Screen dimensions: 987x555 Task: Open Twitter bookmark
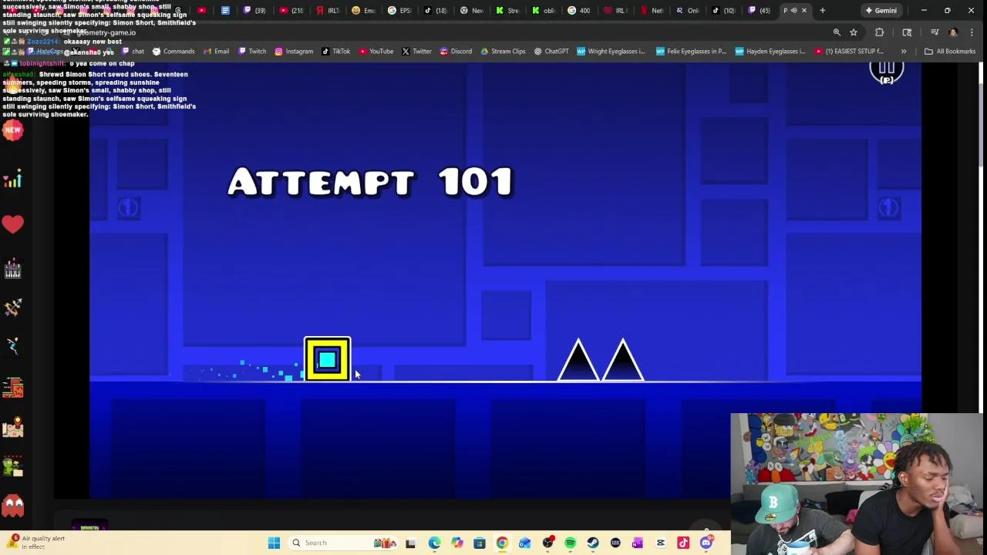[x=416, y=52]
